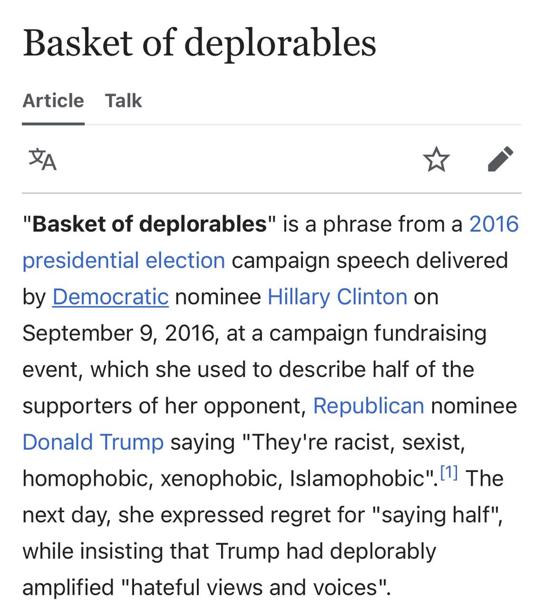Follow the "presidential election" link text
Viewport: 544px width, 609px height.
point(124,261)
